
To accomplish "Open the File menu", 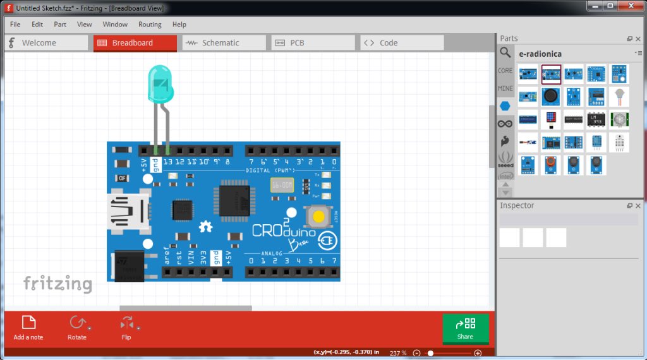I will [x=15, y=25].
